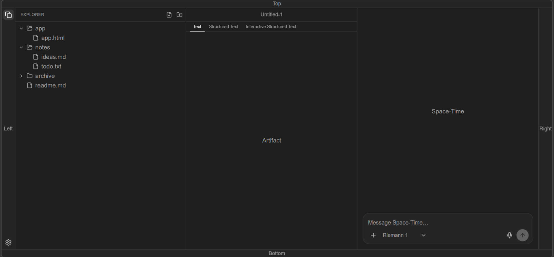The height and width of the screenshot is (257, 554).
Task: Click the Space-Time heading text
Action: coord(448,111)
